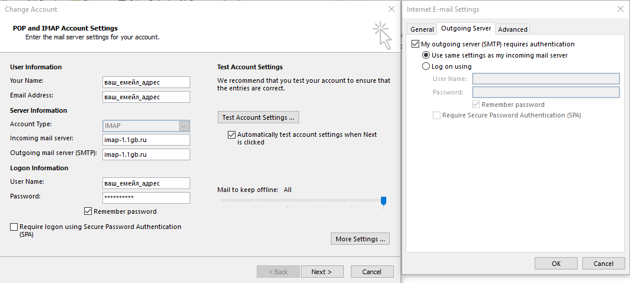This screenshot has height=283, width=630.
Task: Choose the Log on using radio option
Action: click(426, 66)
